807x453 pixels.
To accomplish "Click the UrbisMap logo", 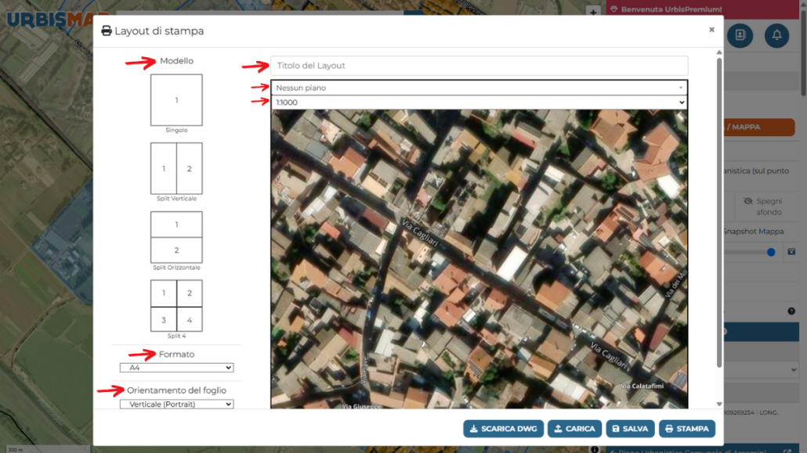I will click(x=50, y=20).
